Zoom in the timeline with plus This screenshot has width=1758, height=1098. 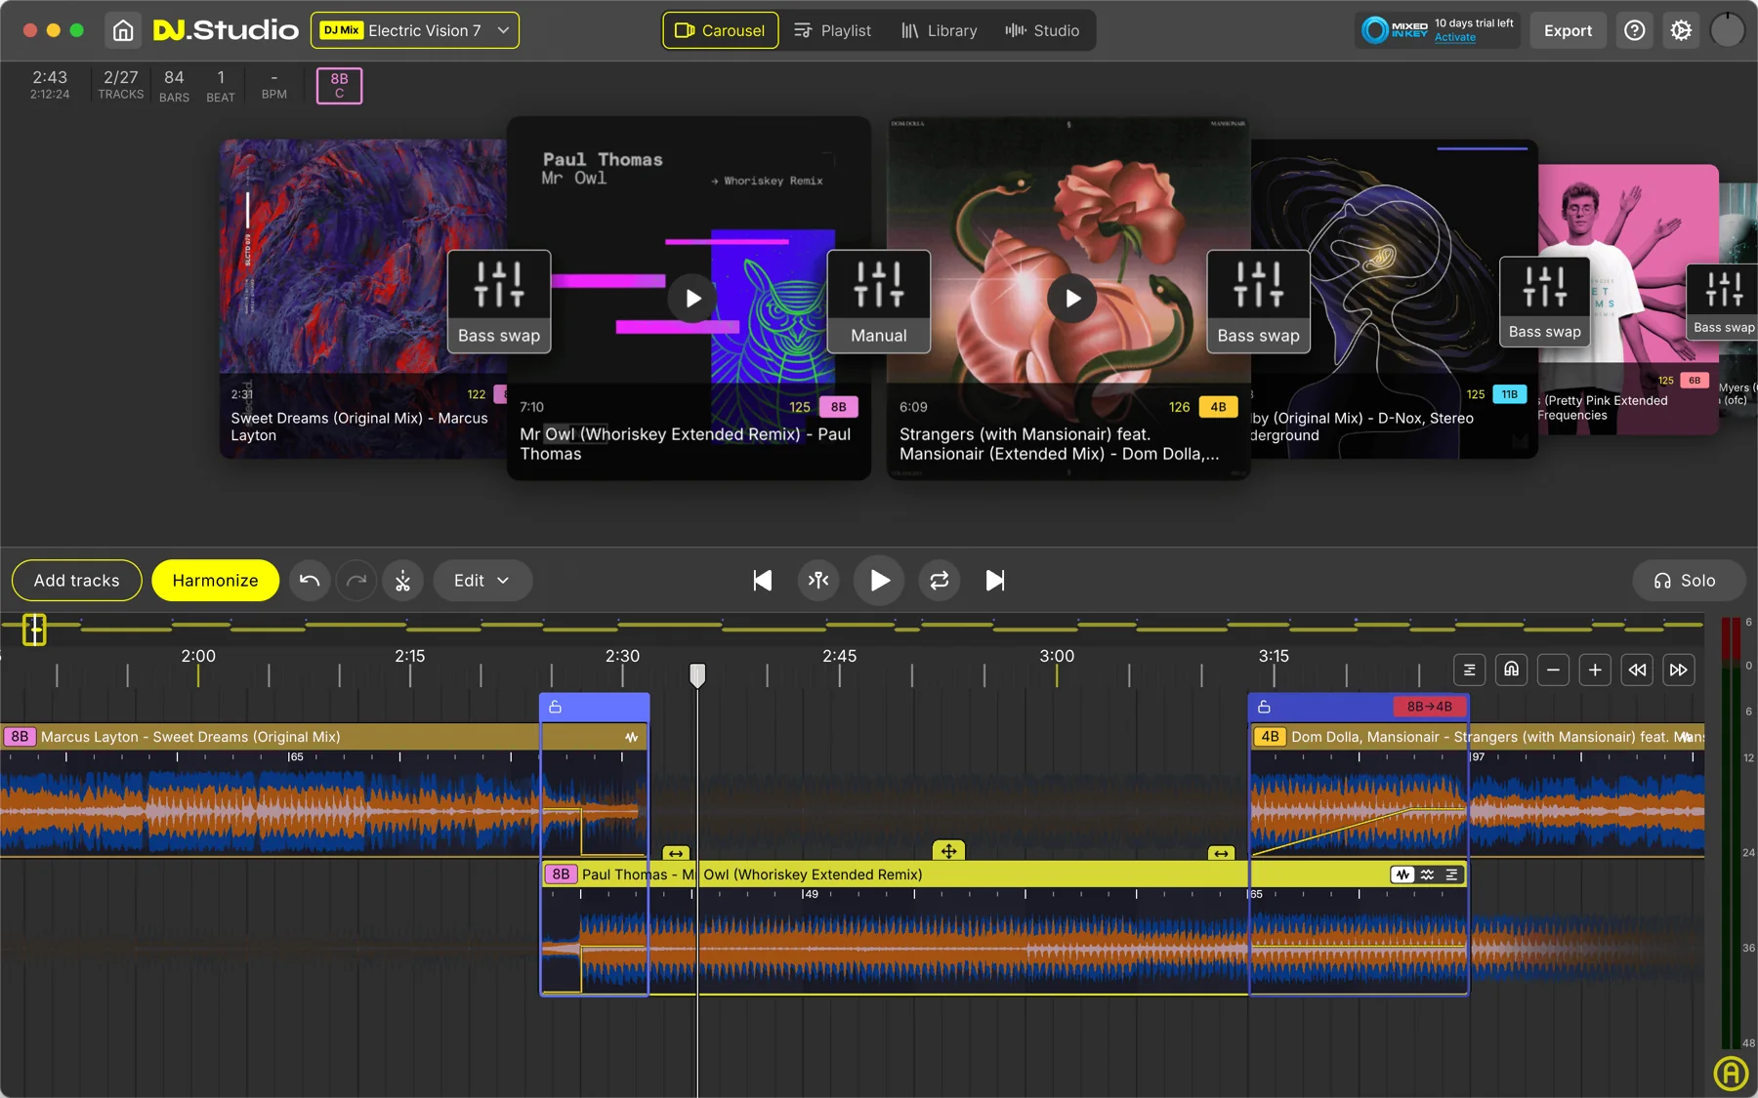1595,670
